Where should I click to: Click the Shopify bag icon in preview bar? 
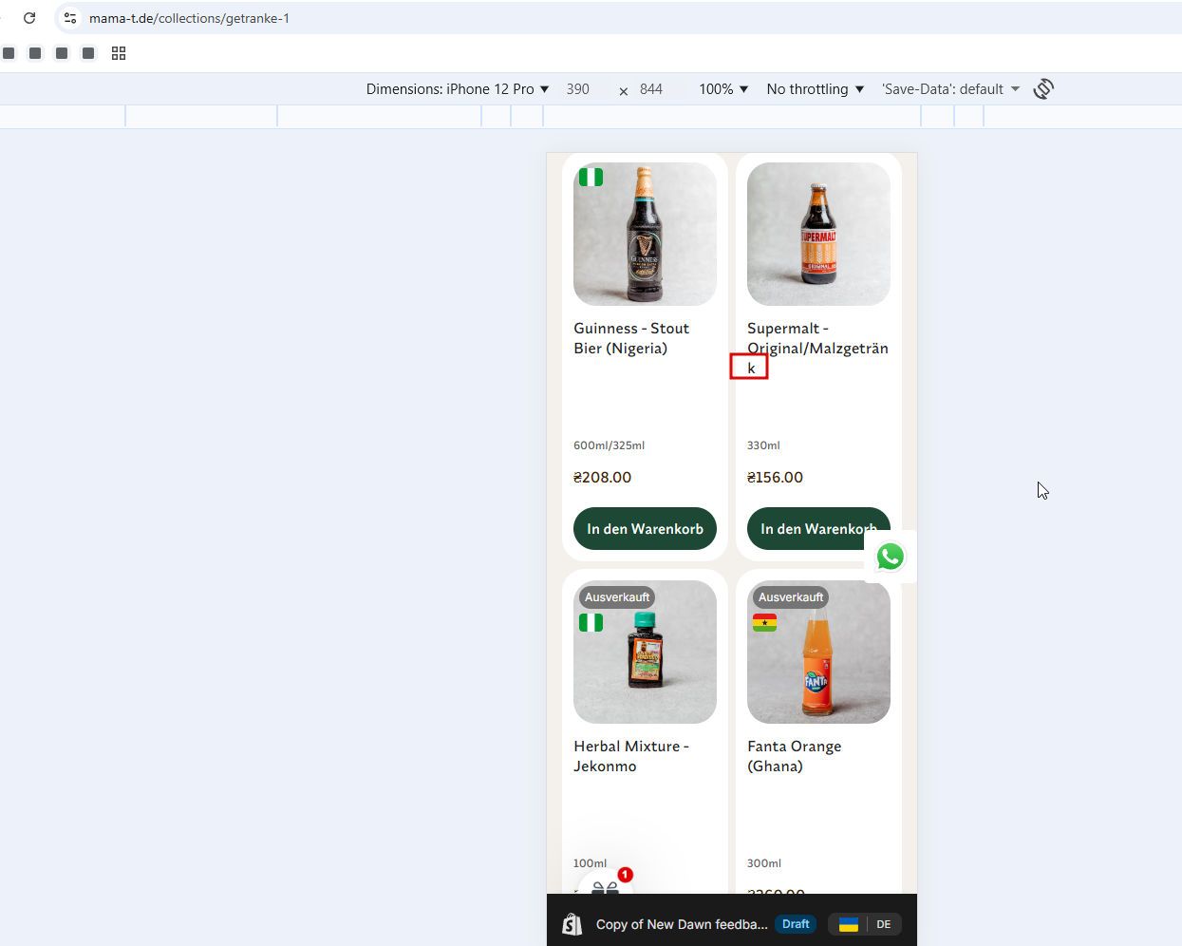572,924
